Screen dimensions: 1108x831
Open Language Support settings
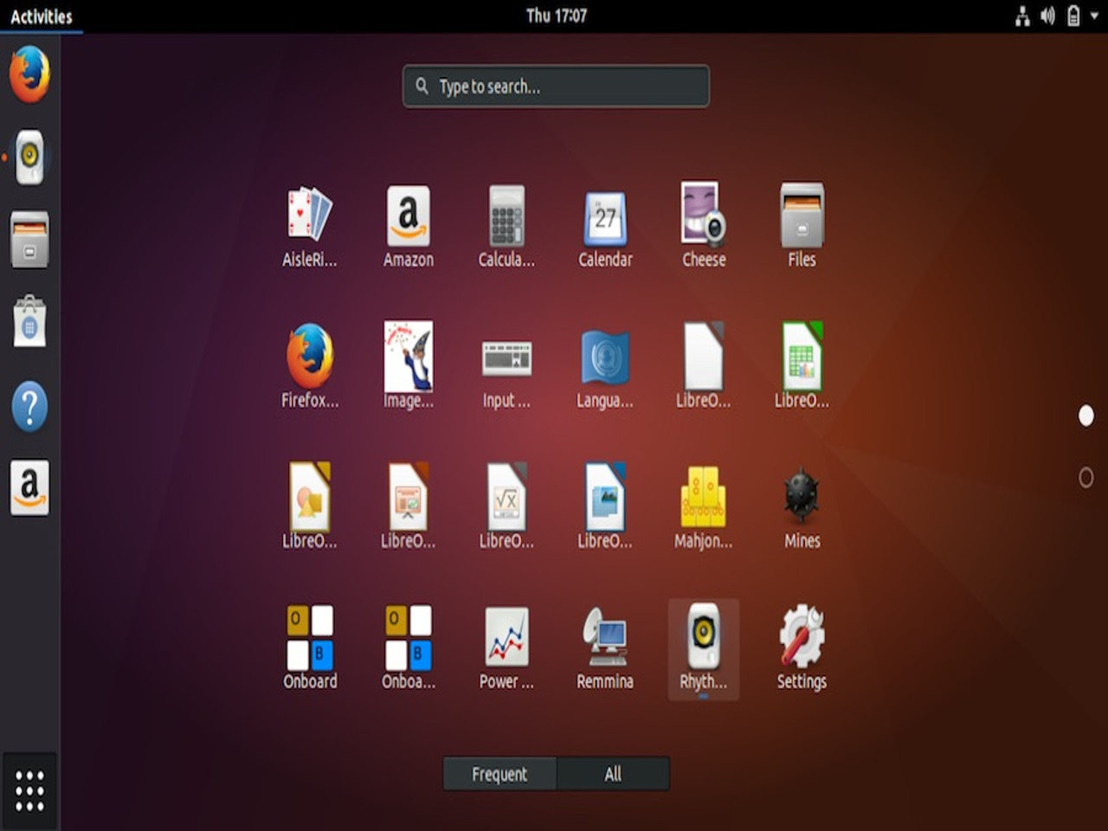(x=605, y=359)
